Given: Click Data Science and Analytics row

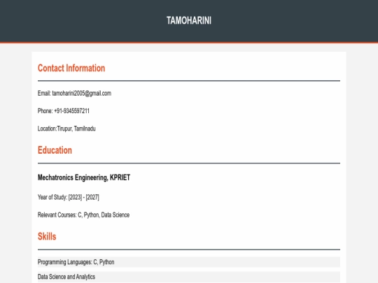Looking at the screenshot, I should coord(189,277).
